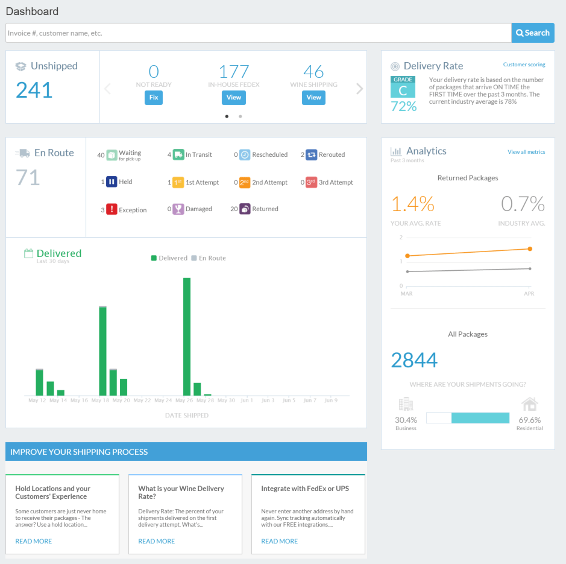Click Fix button under Not Ready
This screenshot has height=564, width=566.
154,97
